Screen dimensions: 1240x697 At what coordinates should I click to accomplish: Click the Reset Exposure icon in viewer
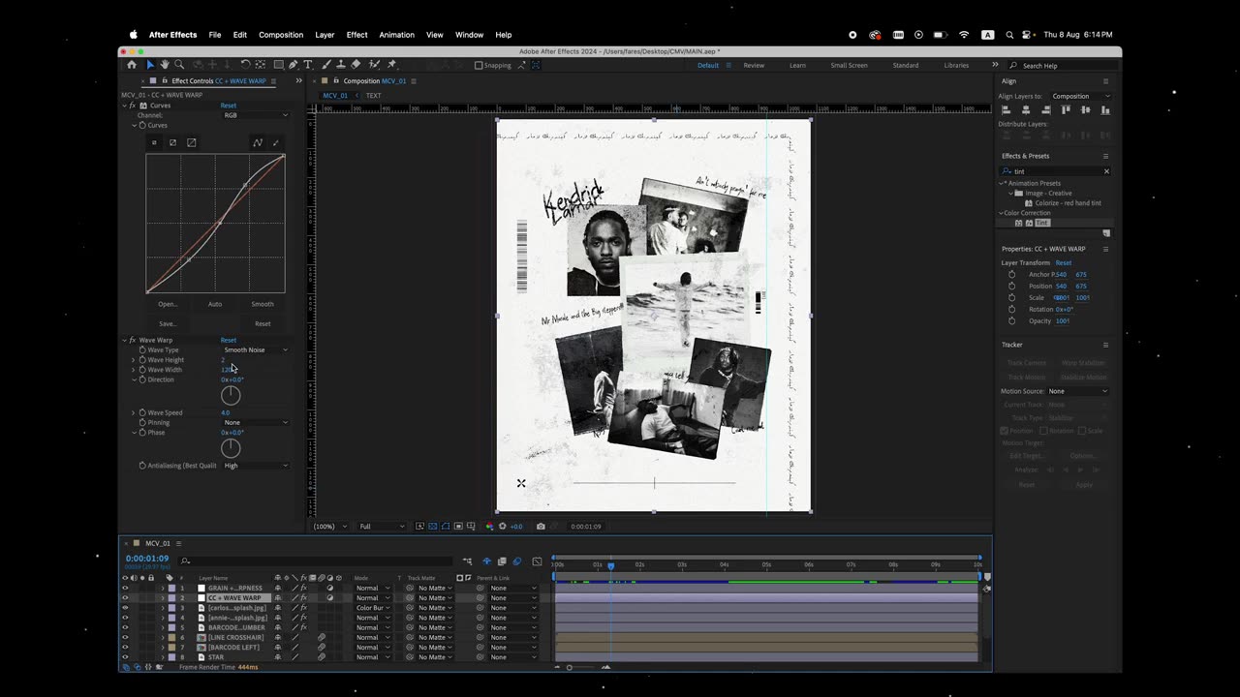tap(502, 527)
